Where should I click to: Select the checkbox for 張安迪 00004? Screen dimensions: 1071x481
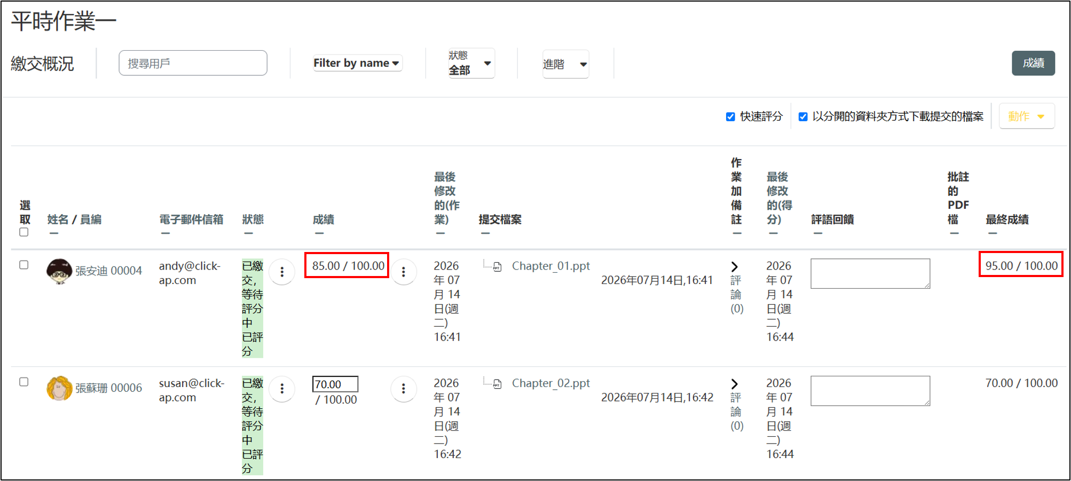23,265
